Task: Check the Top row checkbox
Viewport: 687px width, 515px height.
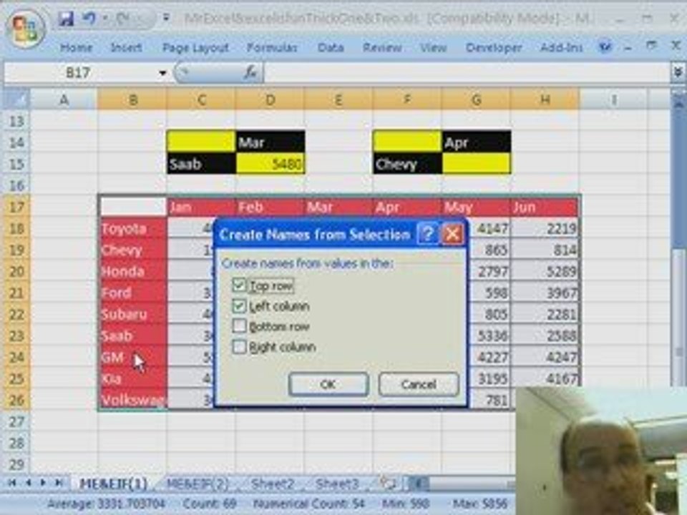Action: tap(239, 285)
